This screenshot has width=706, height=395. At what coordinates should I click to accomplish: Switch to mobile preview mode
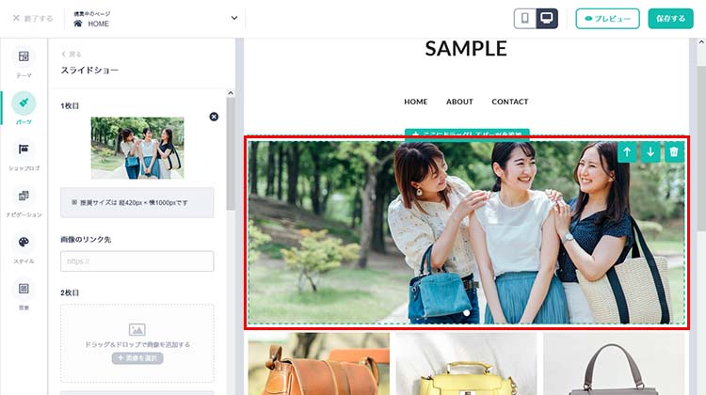click(x=525, y=19)
